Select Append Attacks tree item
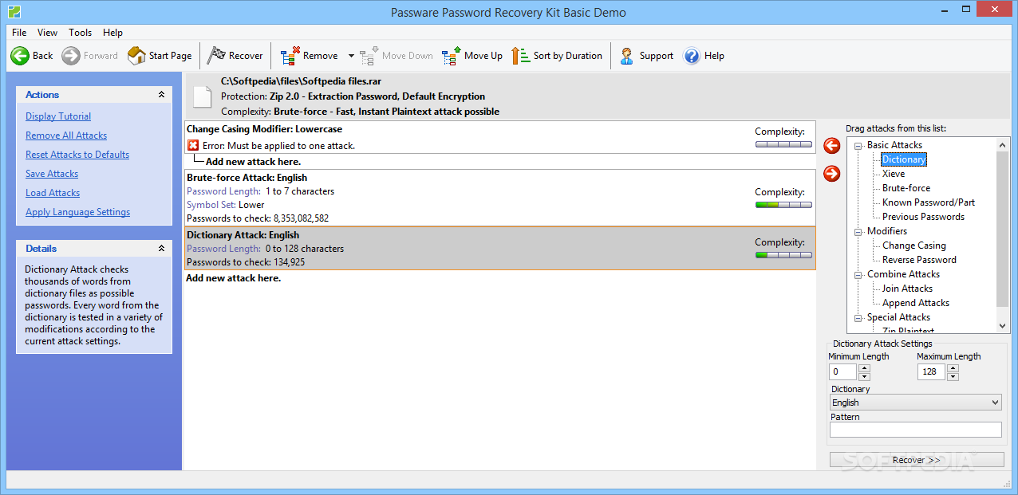The width and height of the screenshot is (1018, 495). [916, 303]
